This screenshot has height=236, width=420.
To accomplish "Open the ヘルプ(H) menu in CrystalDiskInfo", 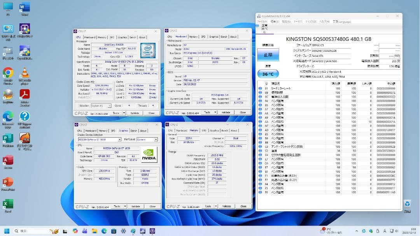I will point(324,21).
